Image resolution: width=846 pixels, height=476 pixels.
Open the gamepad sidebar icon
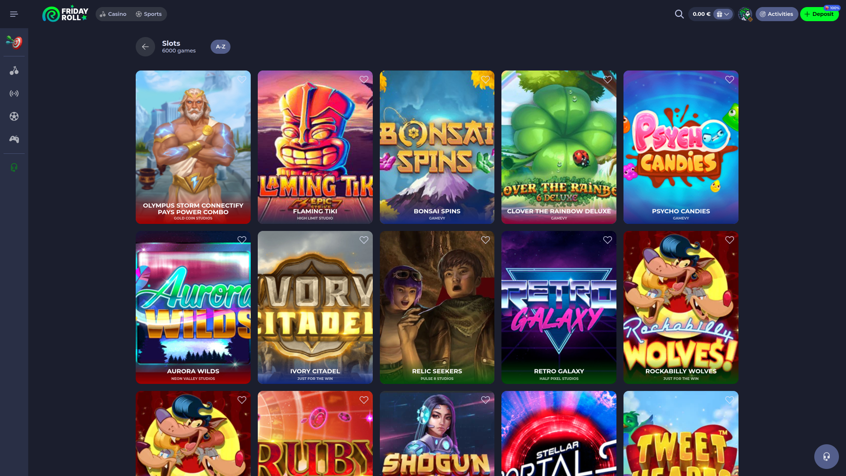coord(14,139)
